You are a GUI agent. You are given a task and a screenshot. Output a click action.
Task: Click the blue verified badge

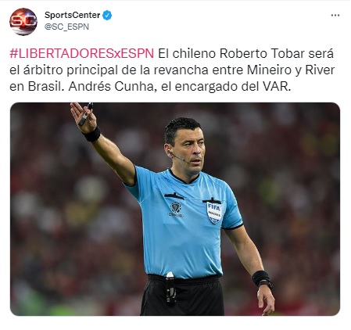click(107, 16)
